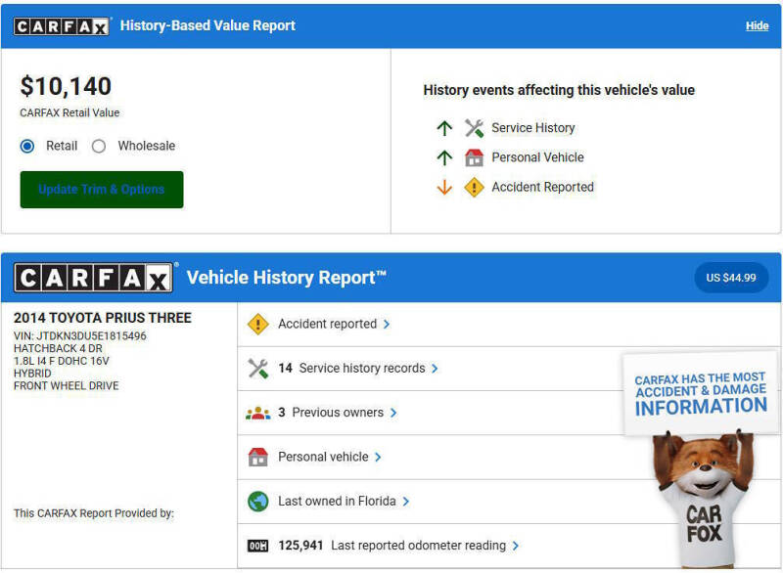The width and height of the screenshot is (783, 573).
Task: Expand the Accident reported chevron
Action: (x=387, y=325)
